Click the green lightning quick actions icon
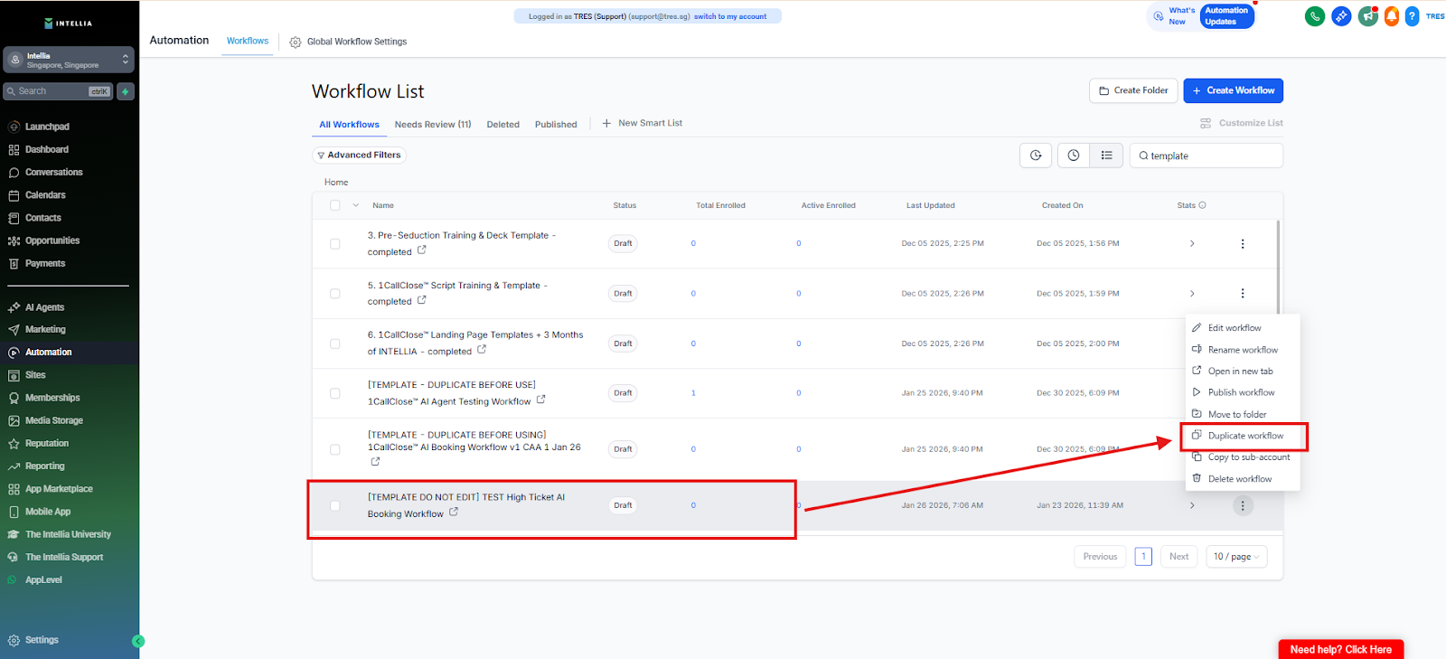Image resolution: width=1446 pixels, height=659 pixels. point(126,91)
